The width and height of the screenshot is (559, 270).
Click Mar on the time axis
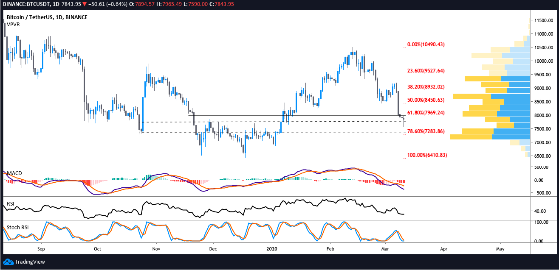coord(386,250)
